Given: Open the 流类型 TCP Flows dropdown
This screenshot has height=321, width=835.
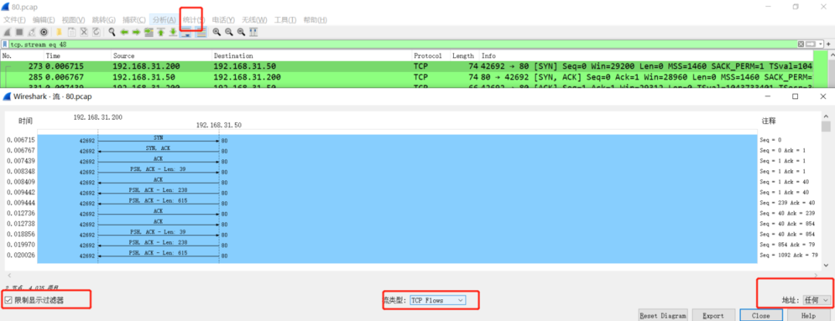Looking at the screenshot, I should click(438, 301).
